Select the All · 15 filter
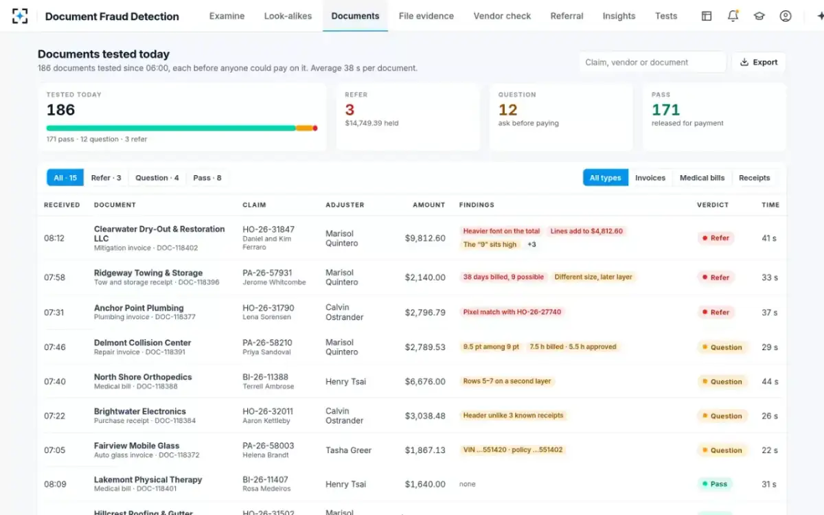Viewport: 824px width, 515px height. point(65,178)
